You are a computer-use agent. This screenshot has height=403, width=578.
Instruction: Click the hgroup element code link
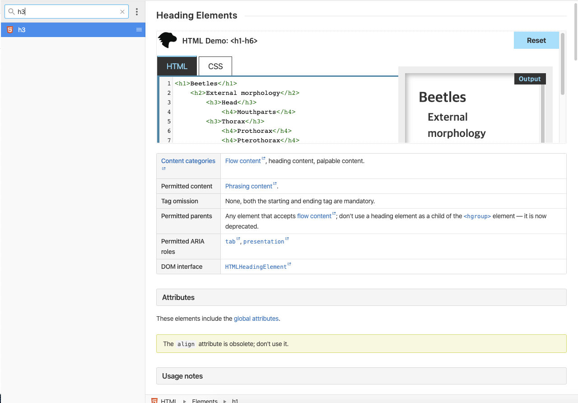477,216
